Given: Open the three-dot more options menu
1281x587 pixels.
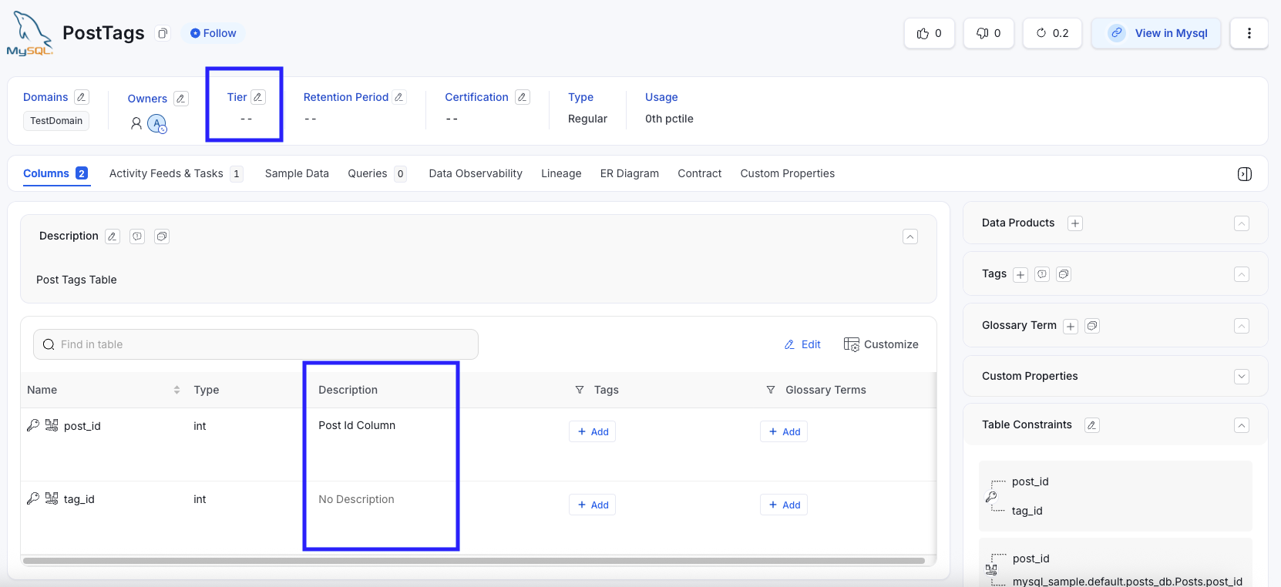Looking at the screenshot, I should pyautogui.click(x=1249, y=33).
